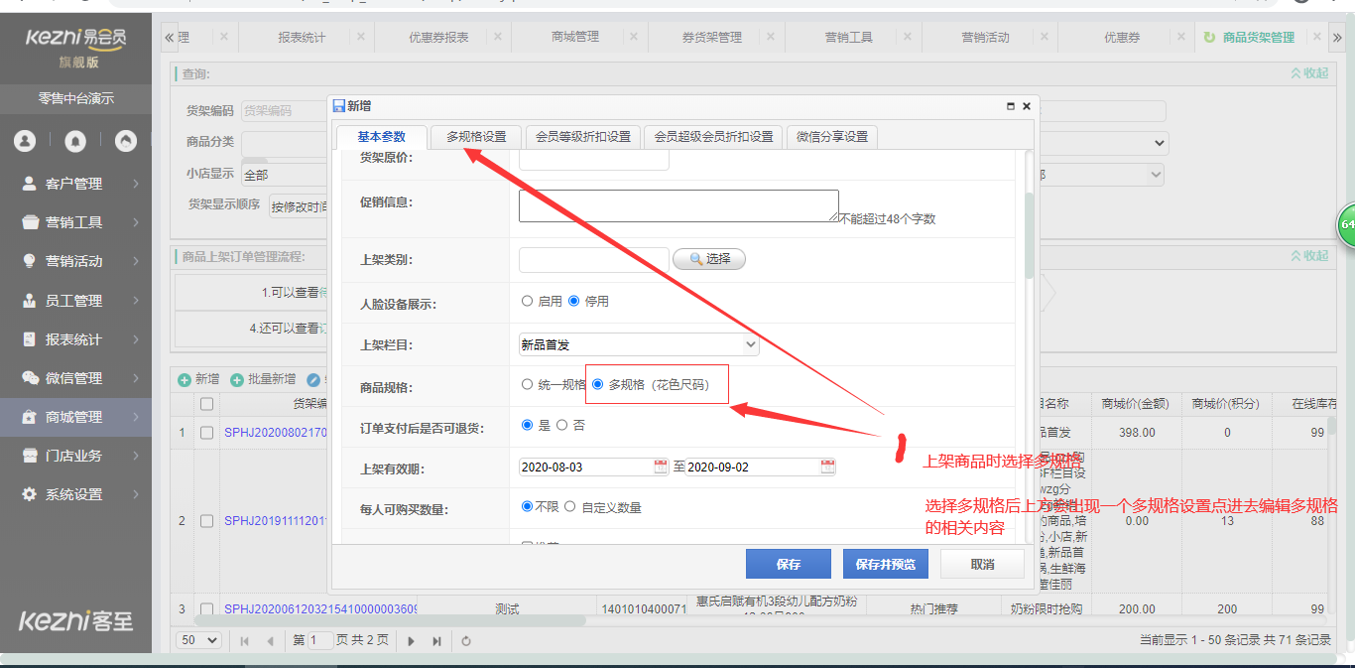The image size is (1355, 668).
Task: Click inside the 促销信息 text area
Action: (678, 205)
